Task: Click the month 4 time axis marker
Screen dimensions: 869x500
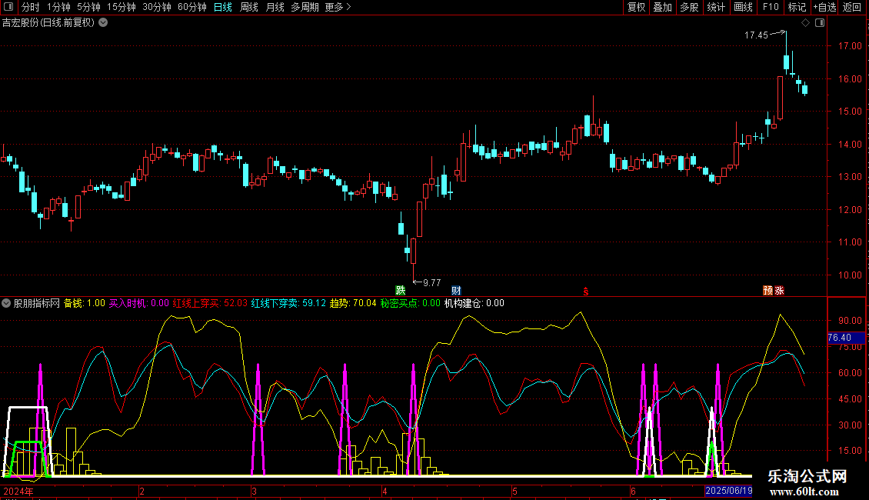Action: coord(385,492)
